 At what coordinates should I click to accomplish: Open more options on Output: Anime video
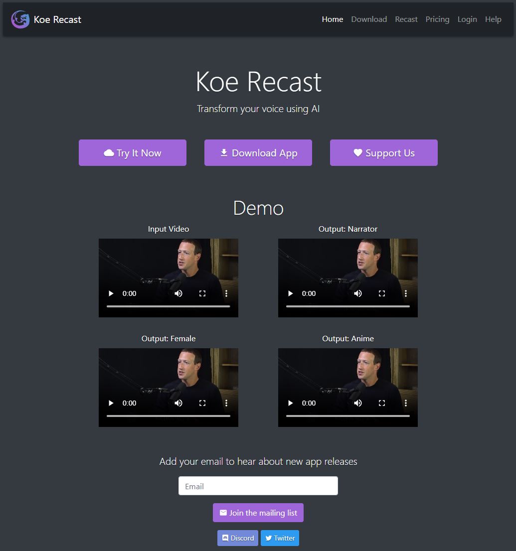point(405,403)
